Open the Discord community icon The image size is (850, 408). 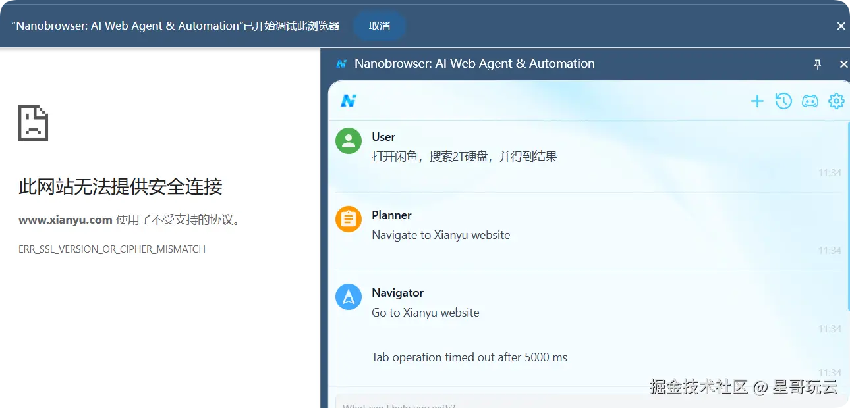click(x=810, y=101)
